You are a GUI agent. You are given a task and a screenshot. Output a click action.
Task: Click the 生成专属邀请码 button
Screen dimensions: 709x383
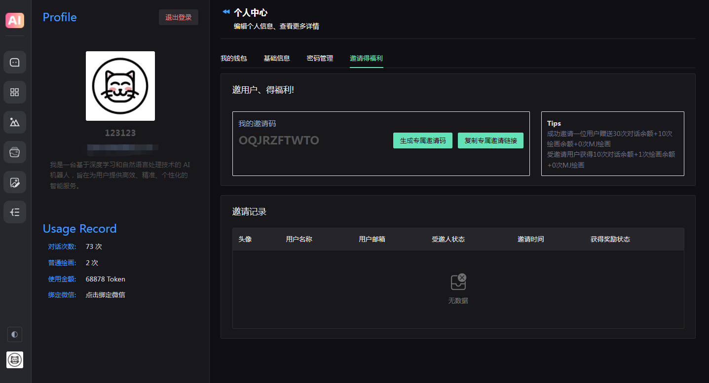coord(422,140)
